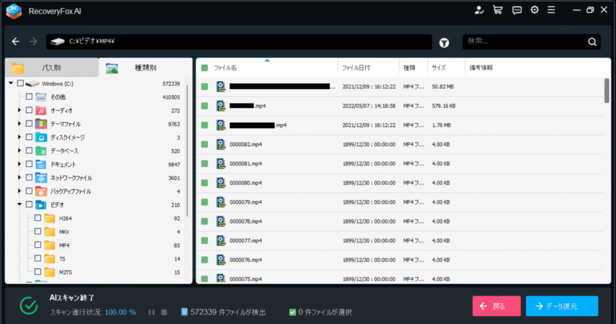Viewport: 616px width, 324px height.
Task: Check the Windows (C:) checkbox
Action: click(20, 84)
